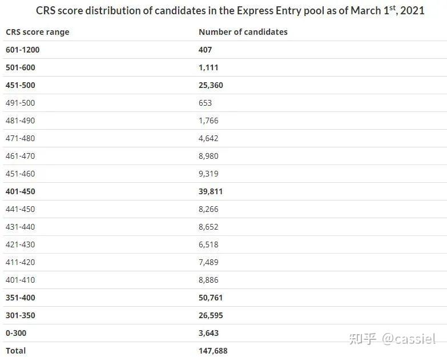Select the candidate count 39,811
The width and height of the screenshot is (447, 357).
pyautogui.click(x=211, y=191)
